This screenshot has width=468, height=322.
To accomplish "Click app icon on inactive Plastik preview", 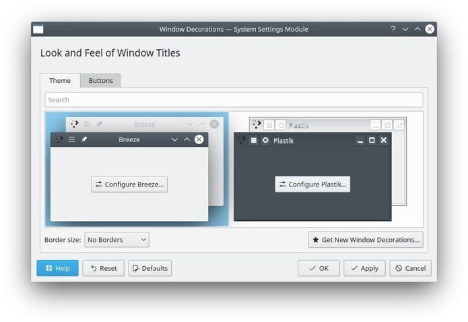I will [257, 124].
